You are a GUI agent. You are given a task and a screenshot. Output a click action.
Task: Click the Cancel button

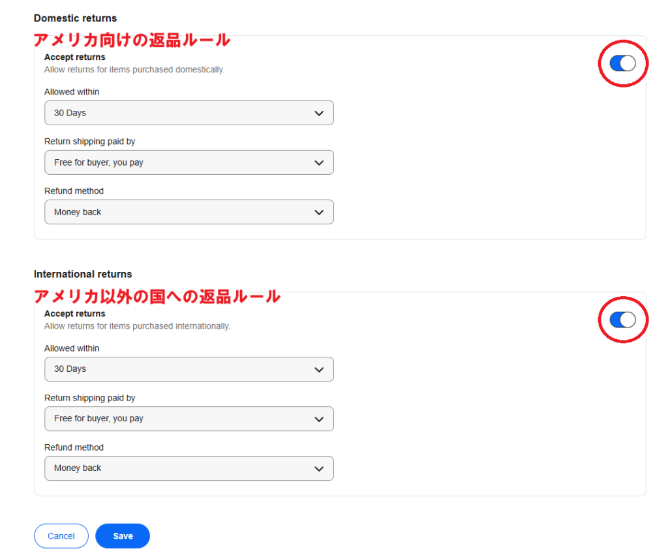61,536
